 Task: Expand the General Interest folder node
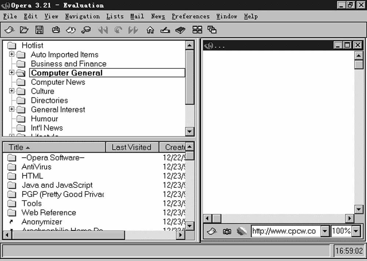[x=11, y=109]
